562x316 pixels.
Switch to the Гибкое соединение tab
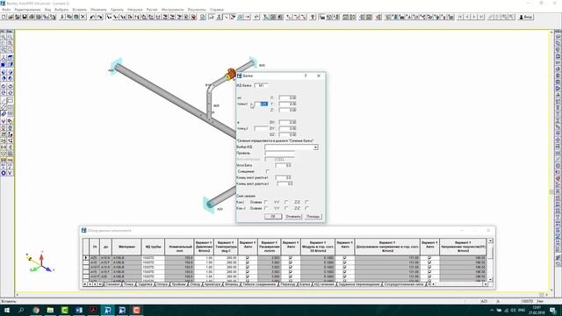[259, 284]
